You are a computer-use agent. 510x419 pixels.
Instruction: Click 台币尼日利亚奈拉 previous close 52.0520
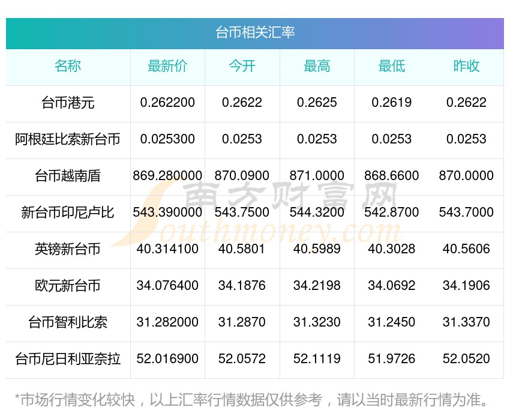pyautogui.click(x=466, y=359)
